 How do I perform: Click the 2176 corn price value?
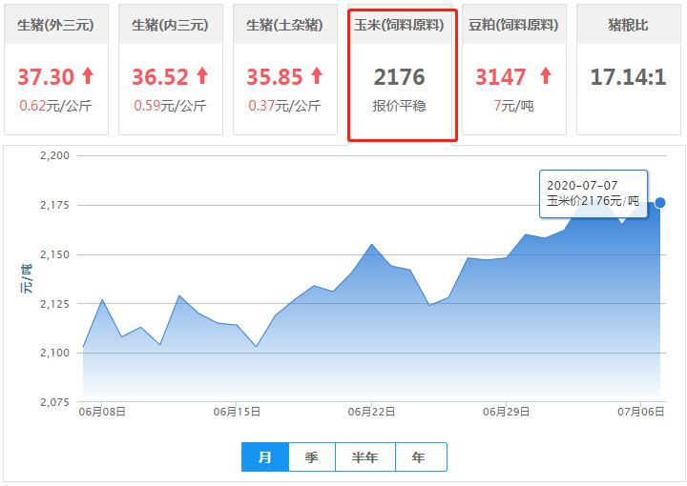(x=399, y=77)
